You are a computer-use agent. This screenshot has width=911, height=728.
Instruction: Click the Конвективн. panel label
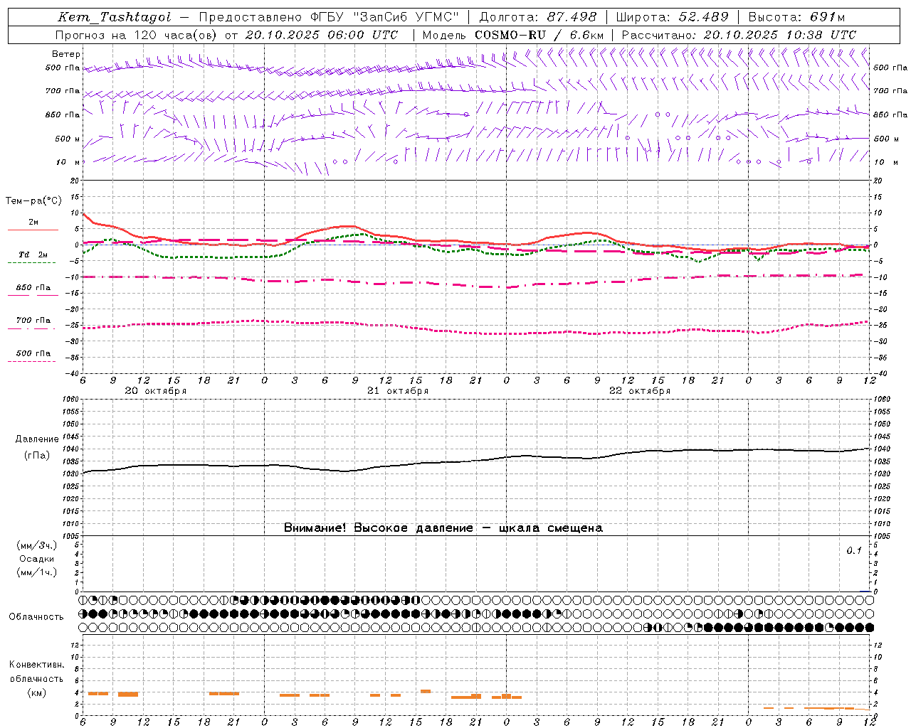click(36, 665)
